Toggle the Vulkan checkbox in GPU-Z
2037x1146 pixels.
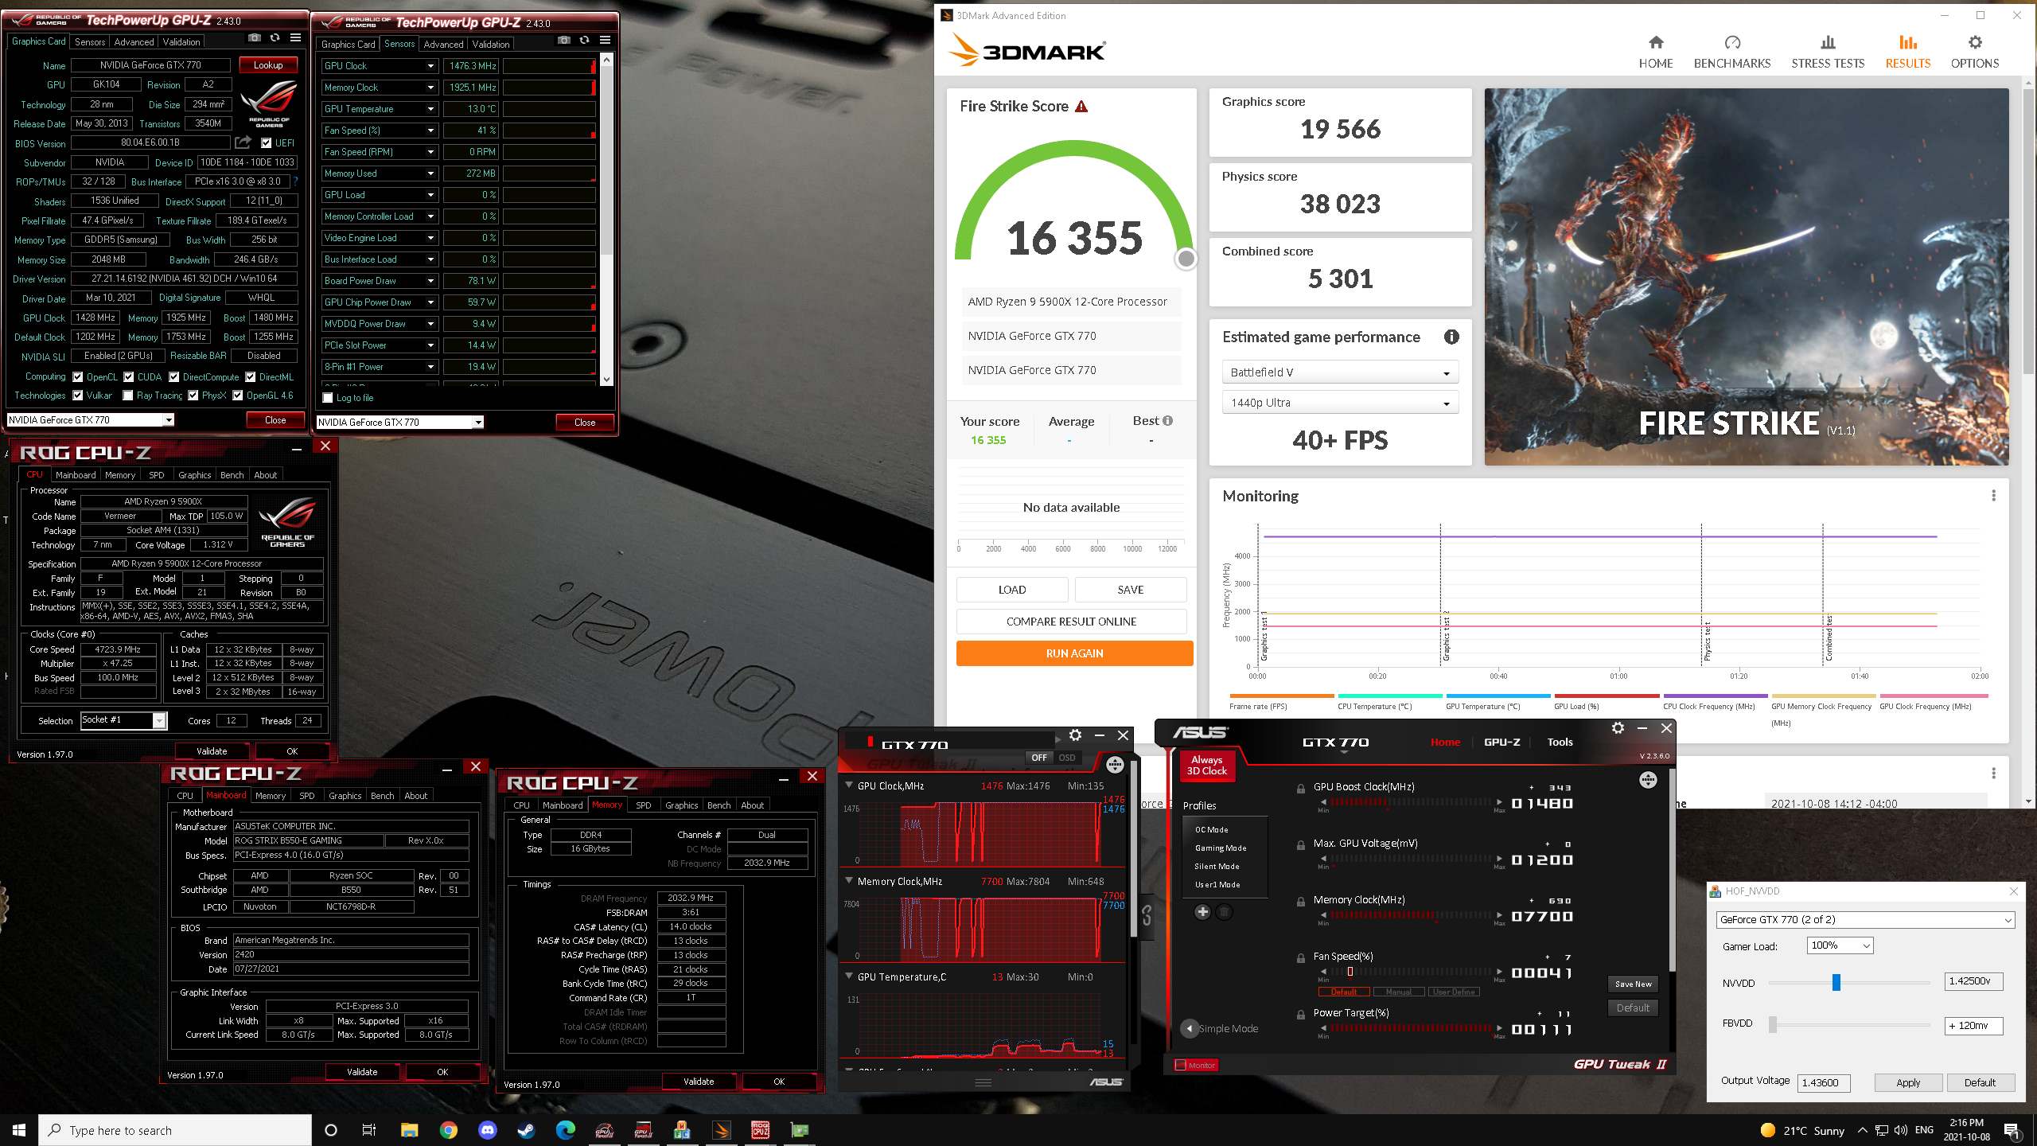click(x=78, y=396)
